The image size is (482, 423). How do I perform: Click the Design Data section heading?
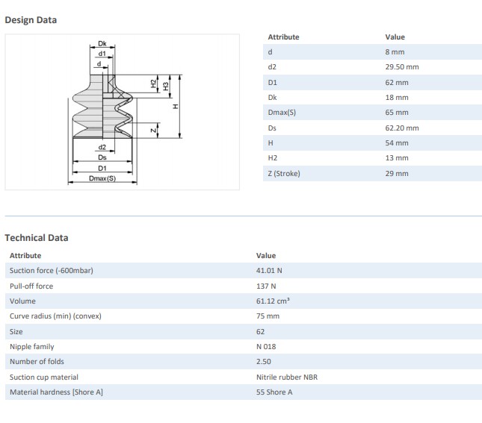(x=31, y=20)
